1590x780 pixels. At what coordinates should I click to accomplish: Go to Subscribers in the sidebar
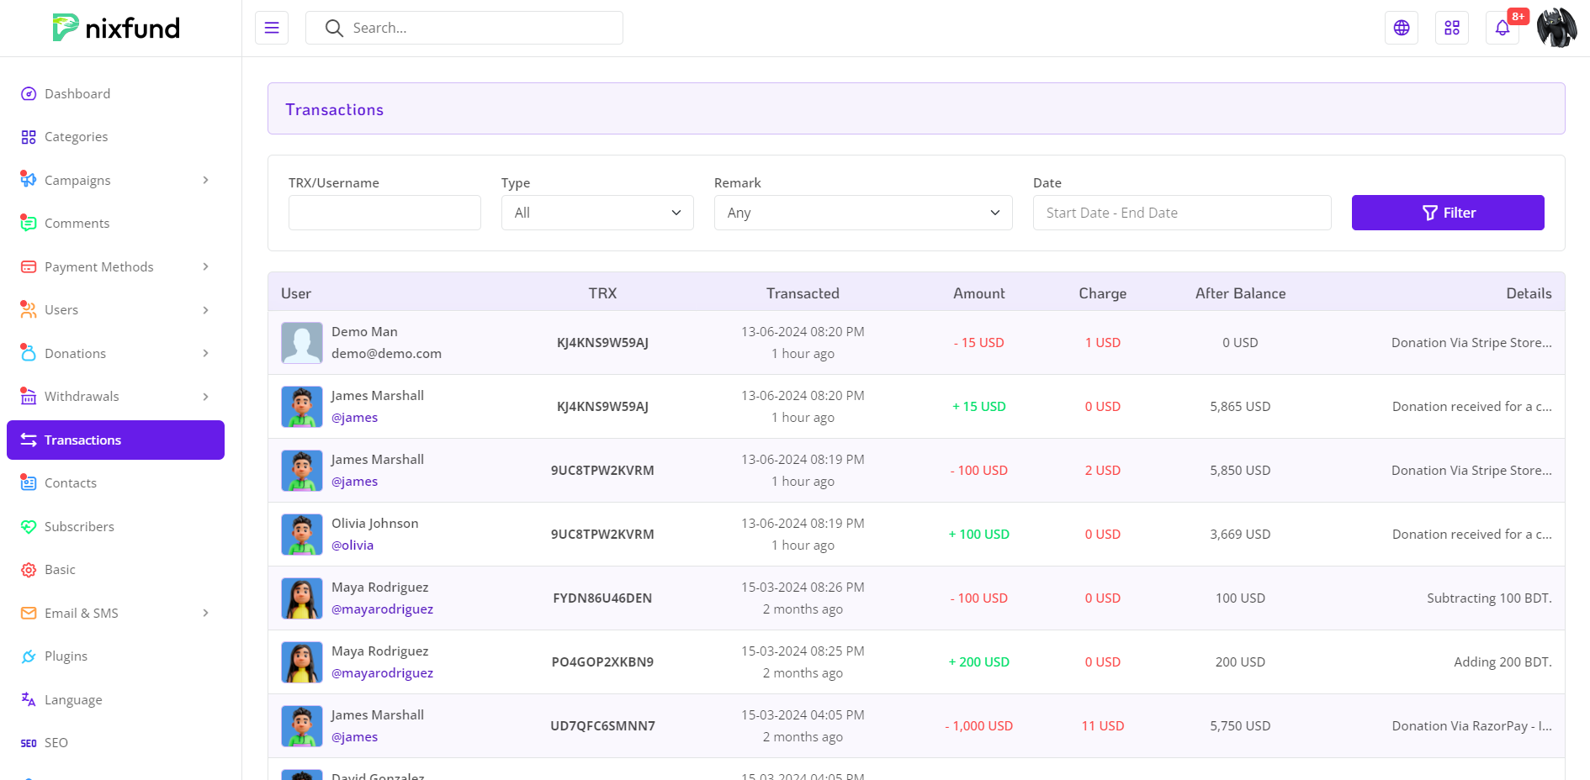(x=79, y=527)
